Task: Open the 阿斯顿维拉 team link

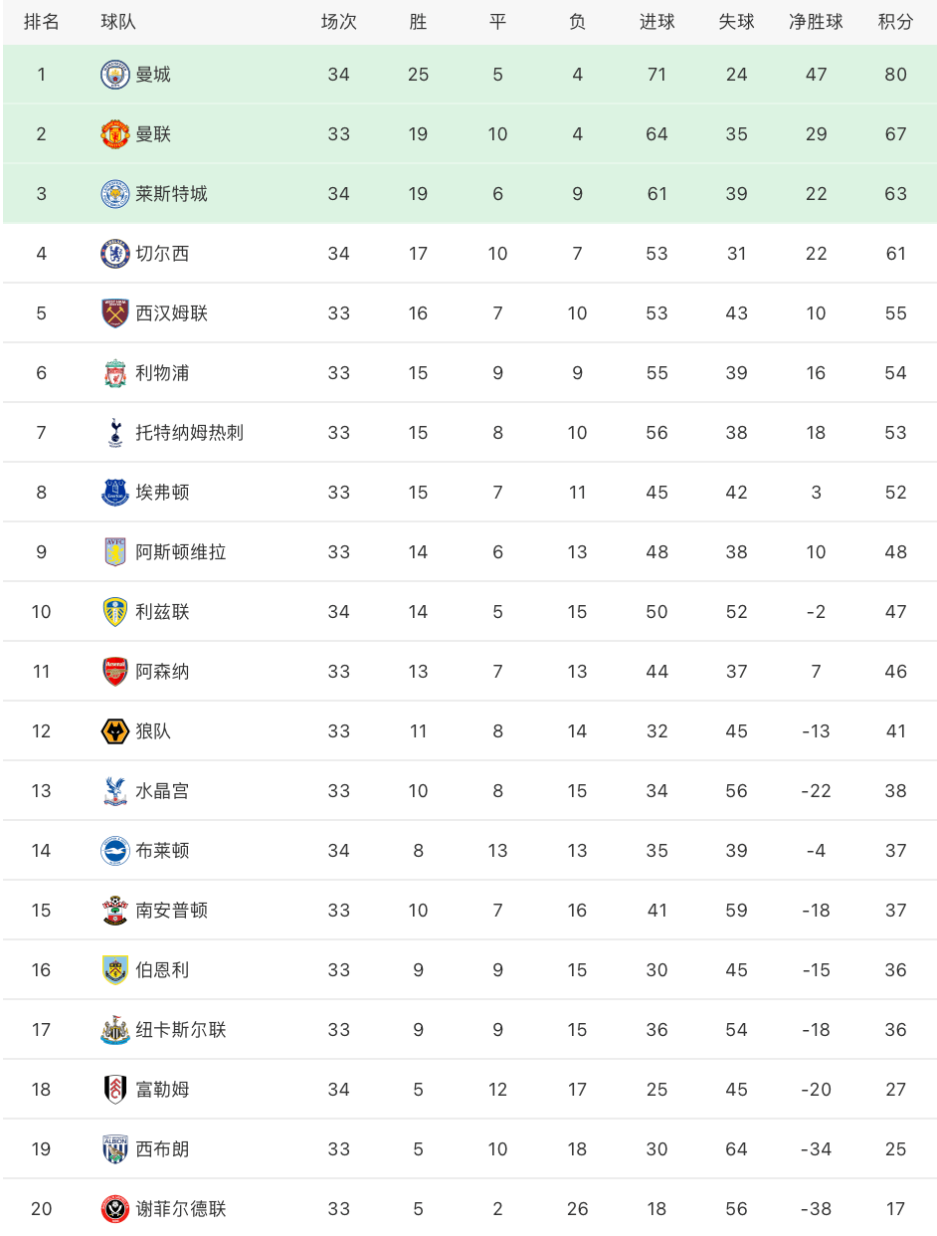Action: pyautogui.click(x=181, y=552)
